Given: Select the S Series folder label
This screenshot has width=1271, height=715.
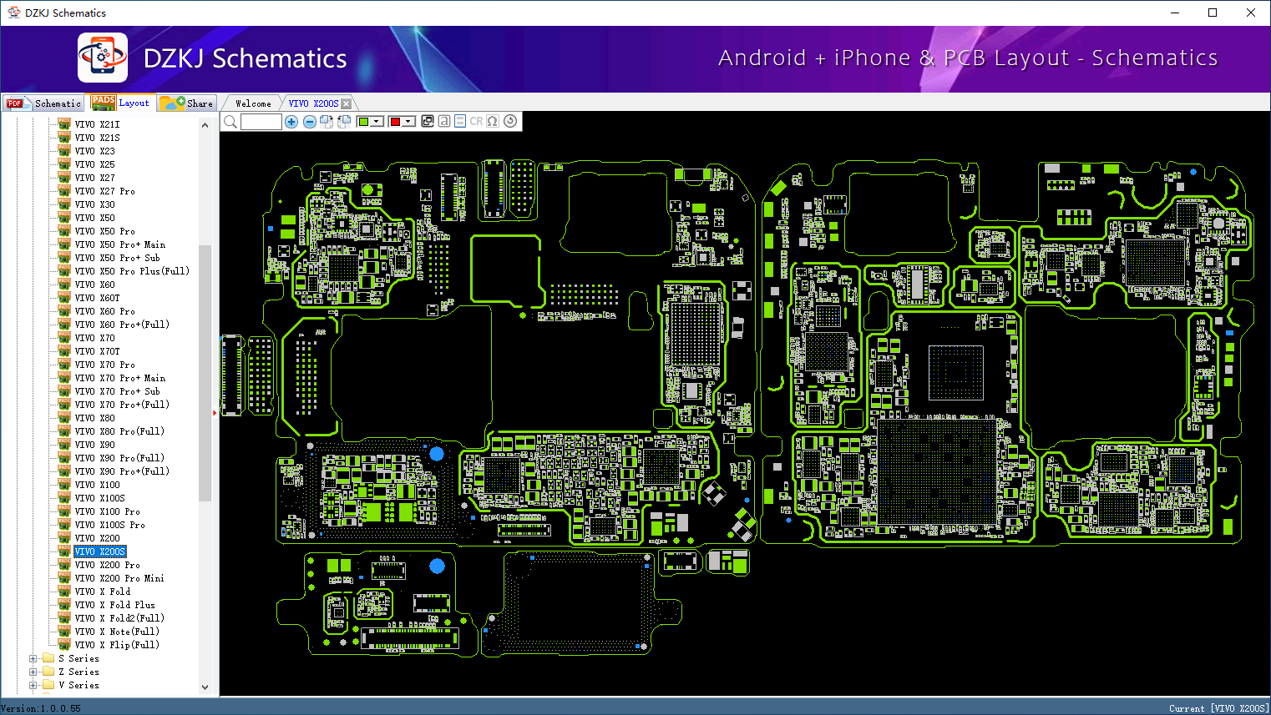Looking at the screenshot, I should click(x=78, y=658).
